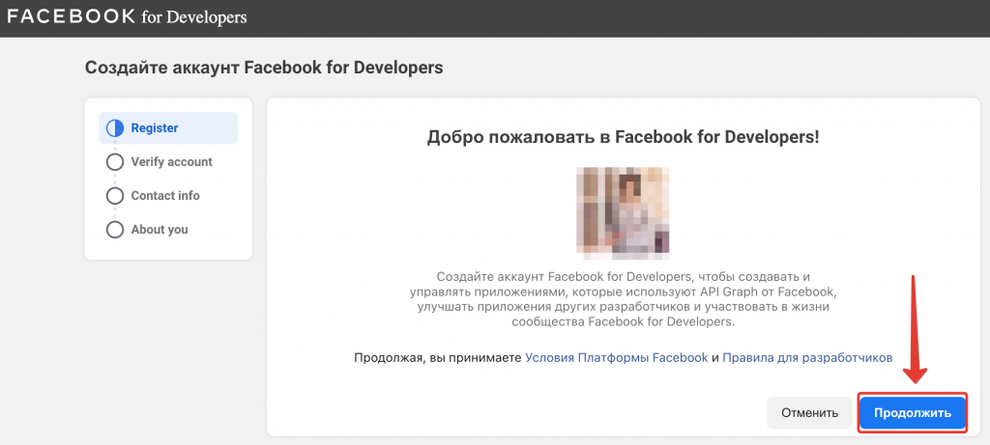Select the Verify account step
The image size is (990, 445).
[171, 162]
